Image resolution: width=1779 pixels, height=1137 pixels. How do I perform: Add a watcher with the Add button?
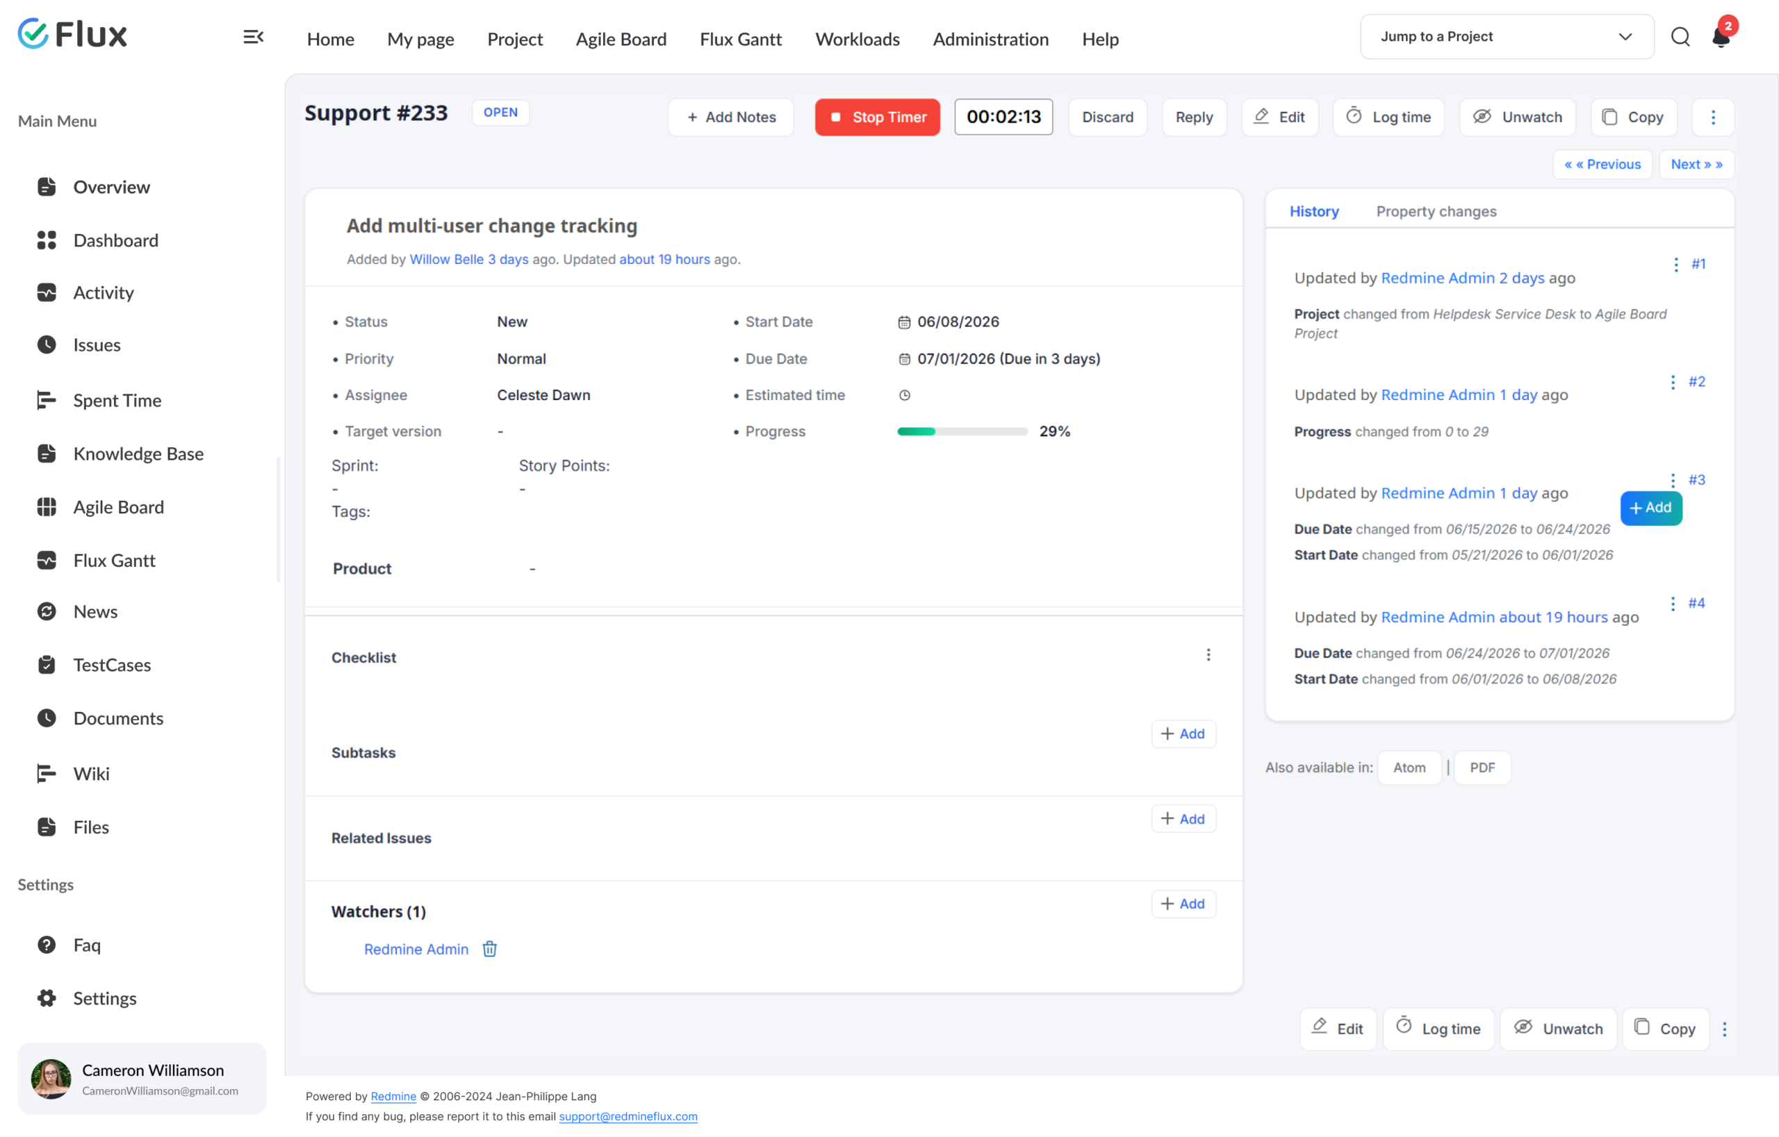pos(1183,903)
